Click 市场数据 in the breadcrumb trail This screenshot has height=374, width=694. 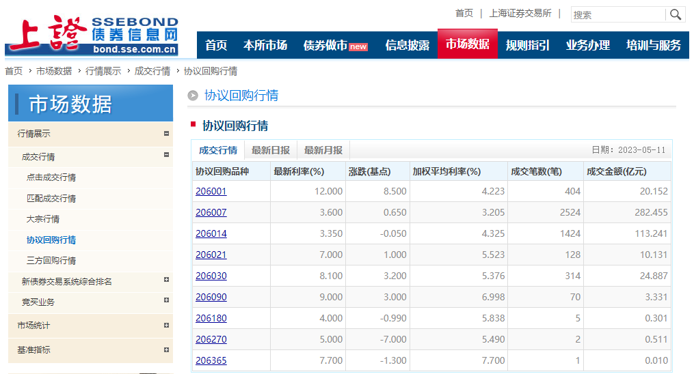54,71
